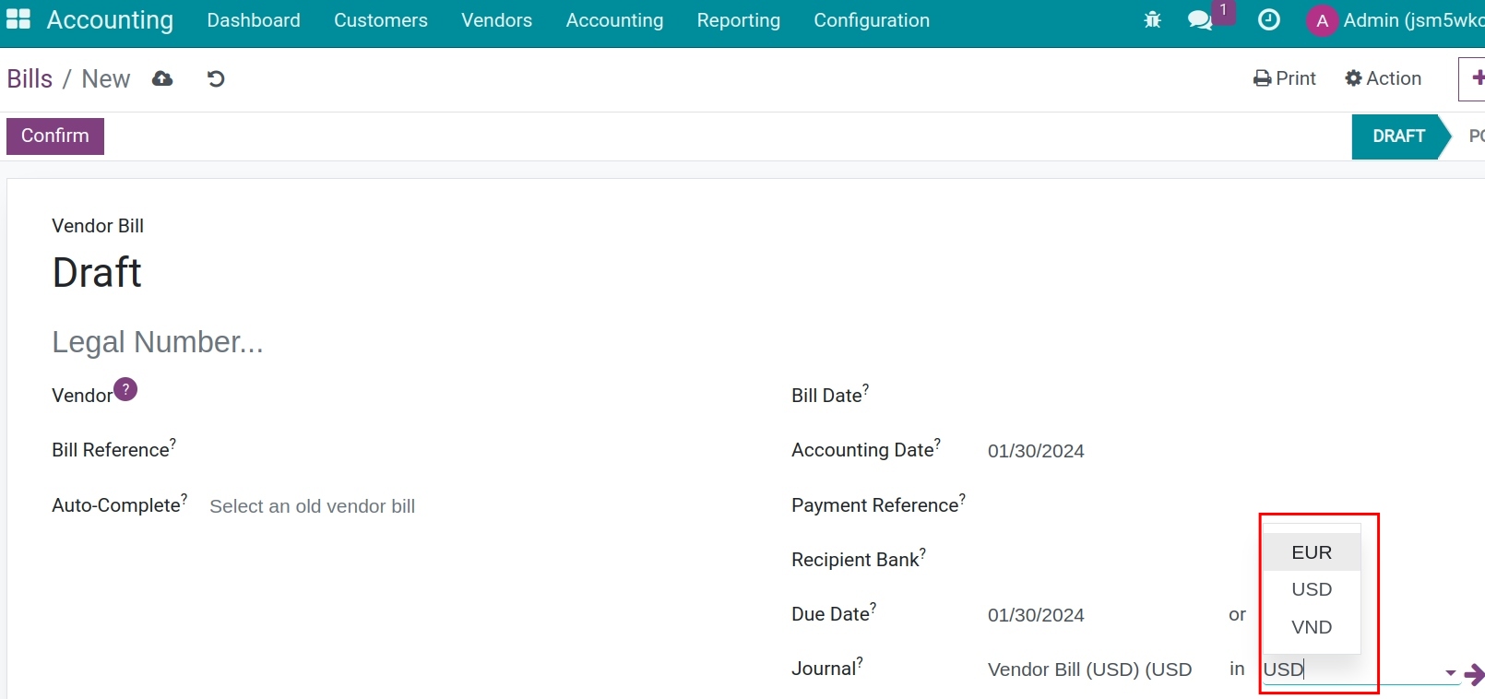Choose VND in the currency dropdown

pos(1311,627)
